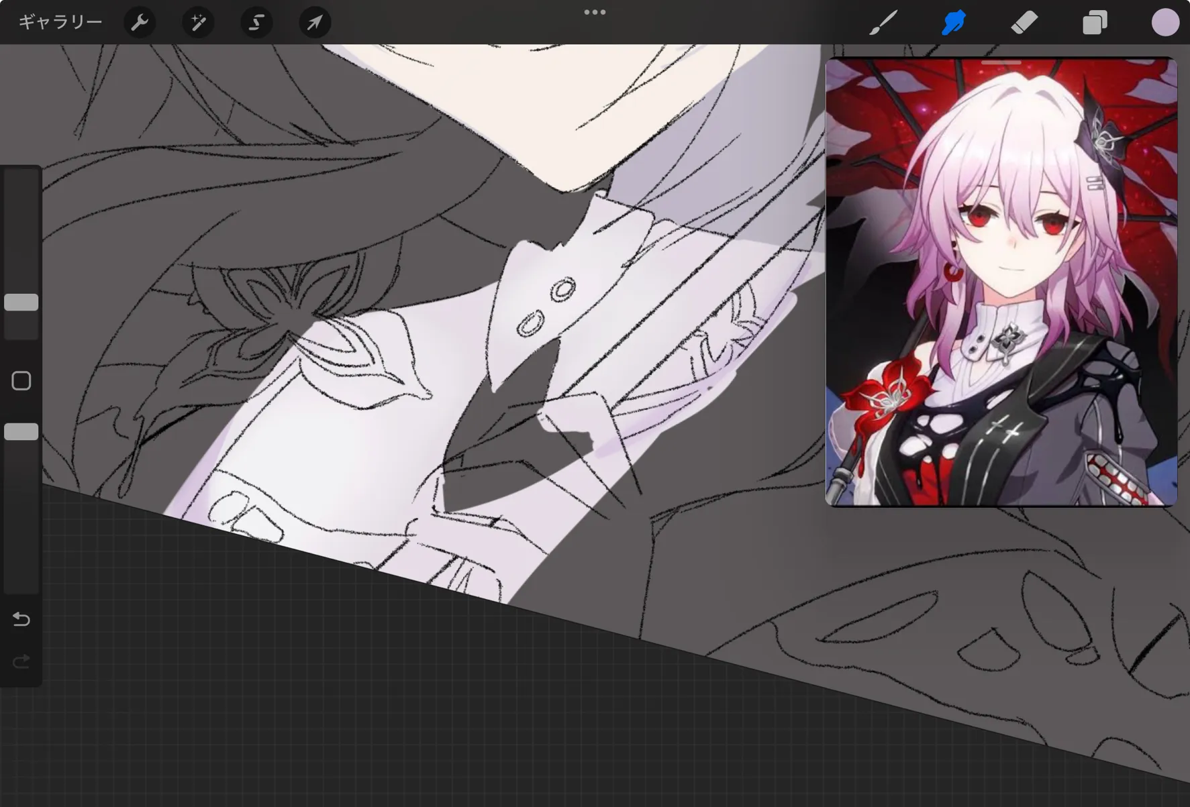The image size is (1190, 807).
Task: Activate the Transform arrow tool
Action: pos(315,23)
